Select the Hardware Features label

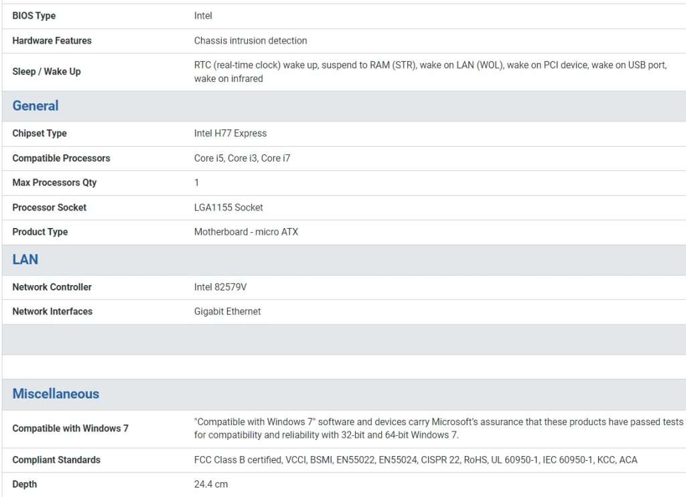(x=52, y=41)
